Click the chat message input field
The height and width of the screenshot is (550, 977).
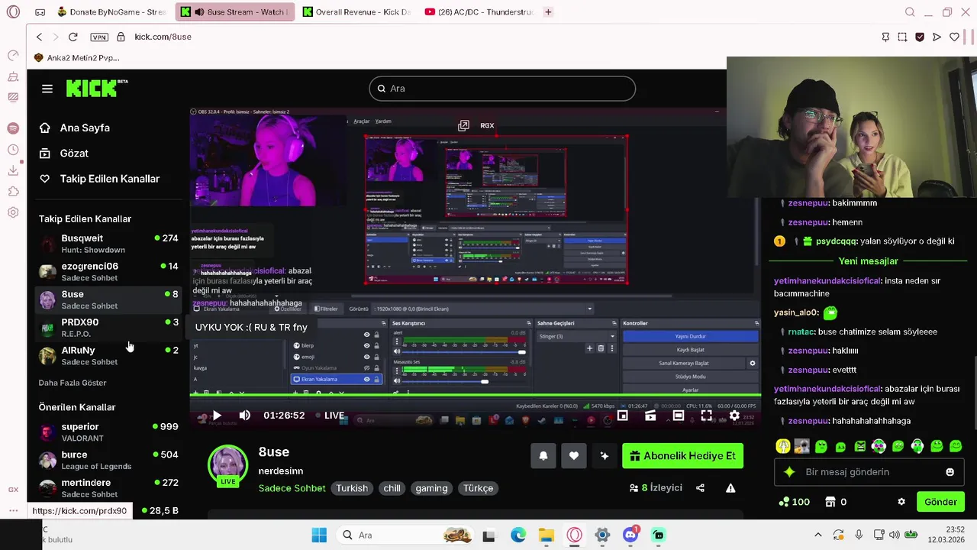coord(868,472)
